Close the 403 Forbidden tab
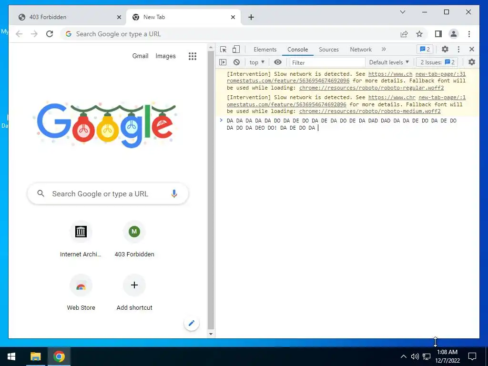 click(x=119, y=17)
